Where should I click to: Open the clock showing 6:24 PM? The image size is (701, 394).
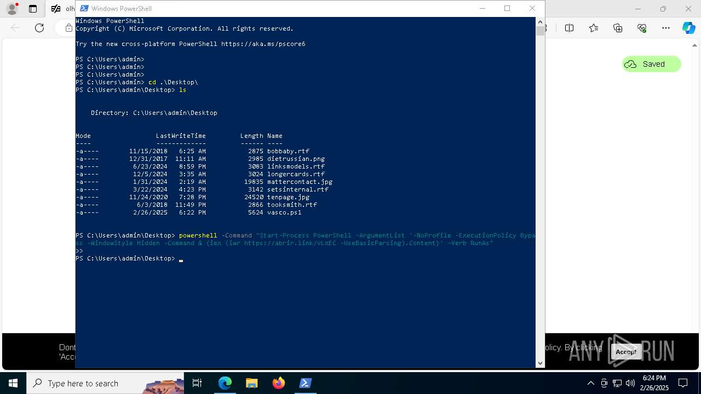(x=655, y=383)
